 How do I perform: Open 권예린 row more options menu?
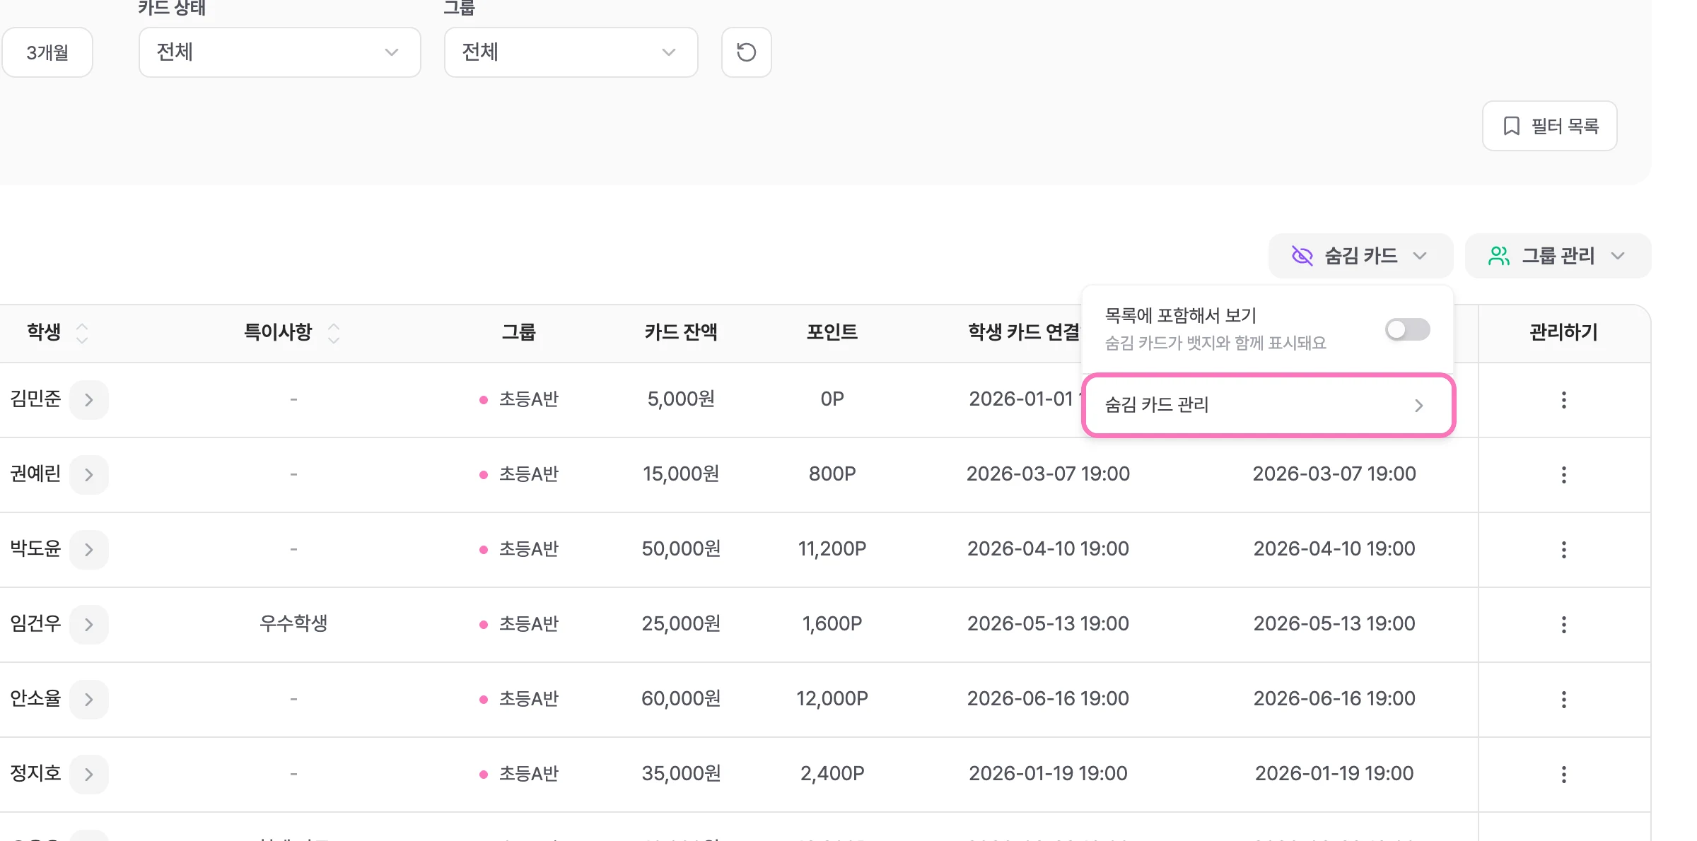pyautogui.click(x=1563, y=475)
